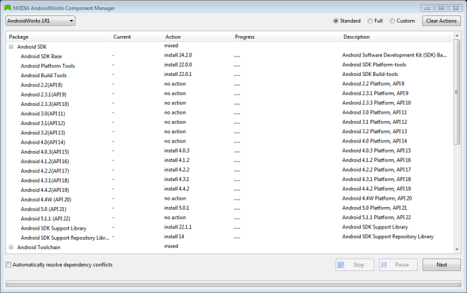Click description 'Android SDK Build-tools'

[x=370, y=75]
